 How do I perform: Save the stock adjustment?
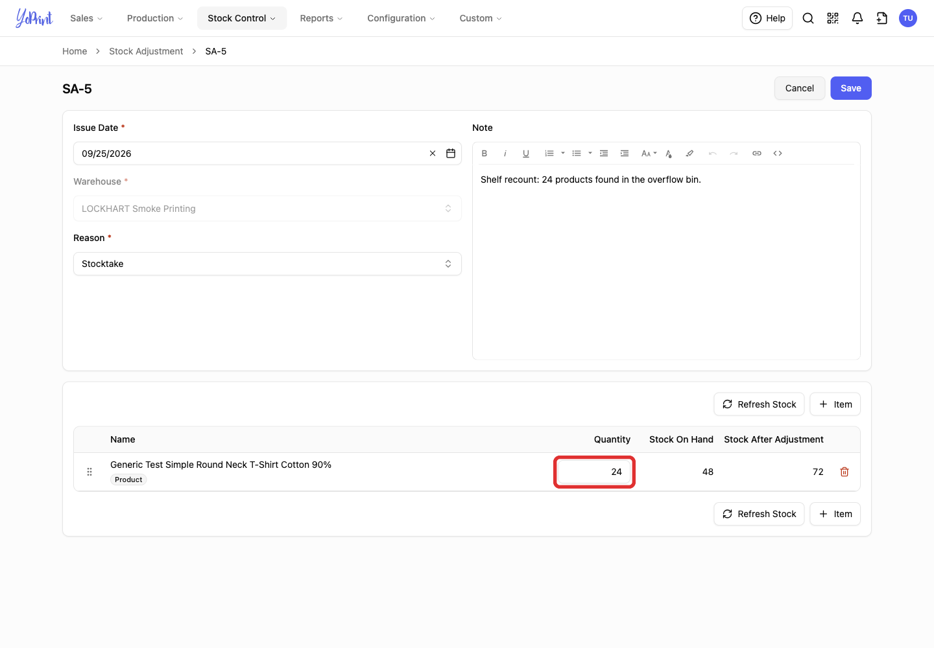point(851,88)
